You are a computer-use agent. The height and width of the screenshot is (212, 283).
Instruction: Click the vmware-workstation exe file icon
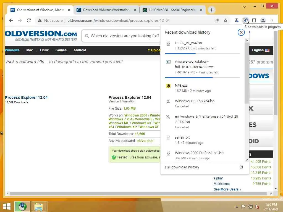pos(168,62)
